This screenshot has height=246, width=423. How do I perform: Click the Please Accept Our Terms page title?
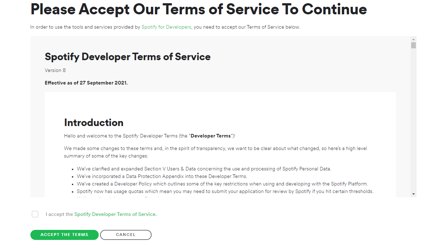click(x=198, y=9)
